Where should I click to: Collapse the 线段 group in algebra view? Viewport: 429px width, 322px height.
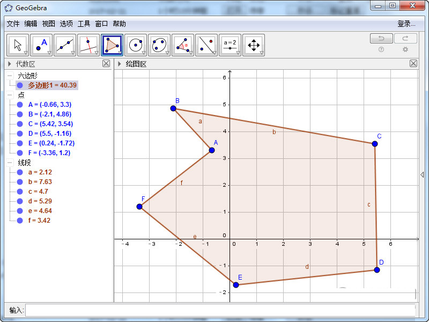point(10,163)
